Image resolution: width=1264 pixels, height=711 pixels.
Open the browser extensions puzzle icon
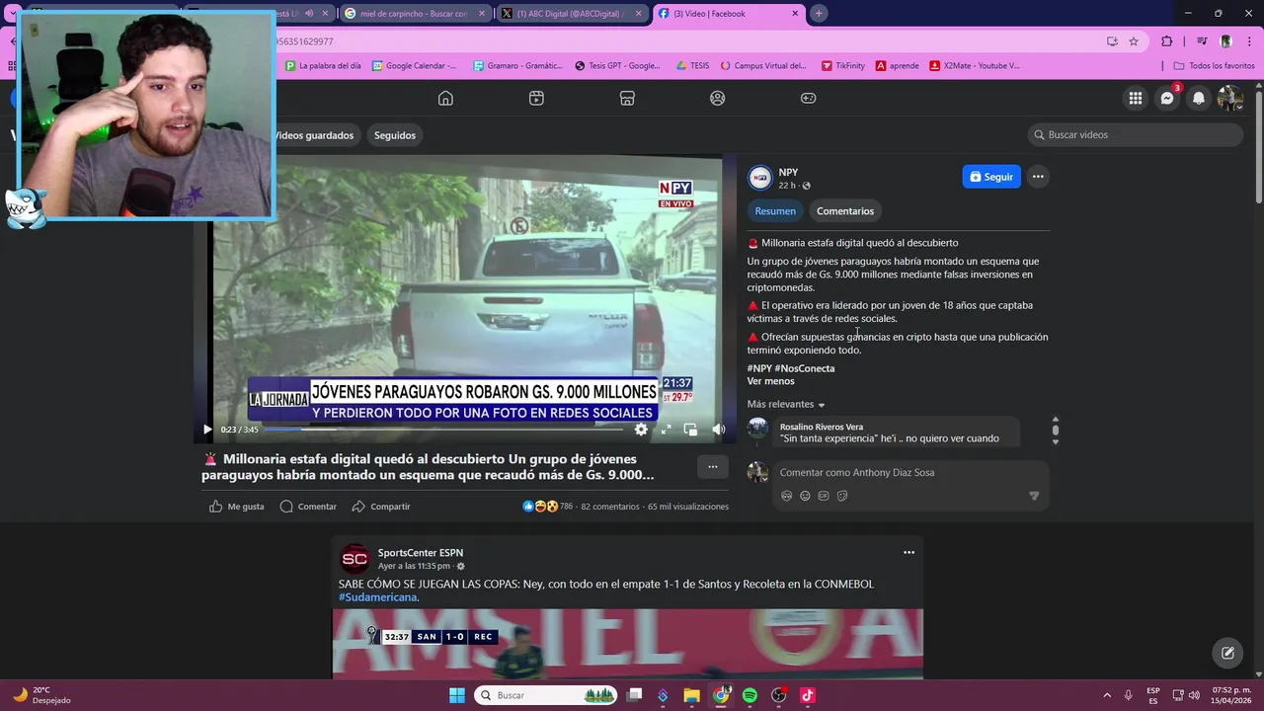point(1167,41)
